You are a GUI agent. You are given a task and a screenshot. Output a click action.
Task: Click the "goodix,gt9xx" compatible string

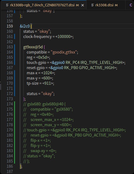pyautogui.click(x=64, y=52)
